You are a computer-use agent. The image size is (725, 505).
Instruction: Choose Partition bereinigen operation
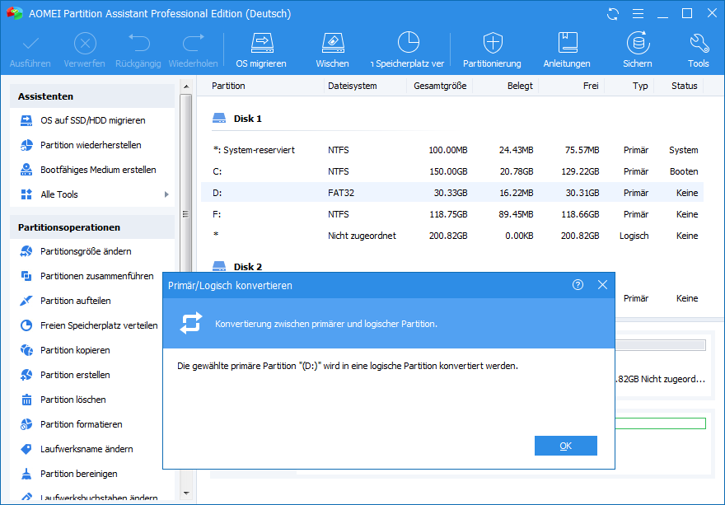click(x=78, y=474)
